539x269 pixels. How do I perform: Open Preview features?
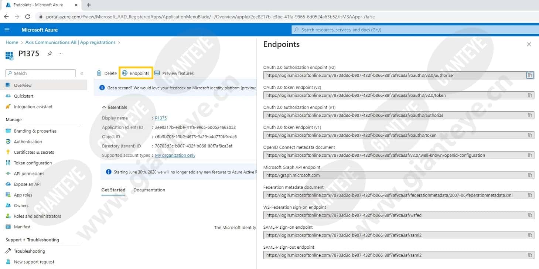(174, 73)
